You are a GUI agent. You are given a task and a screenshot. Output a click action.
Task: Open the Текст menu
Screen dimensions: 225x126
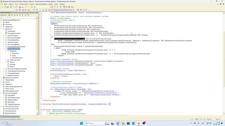[17, 4]
